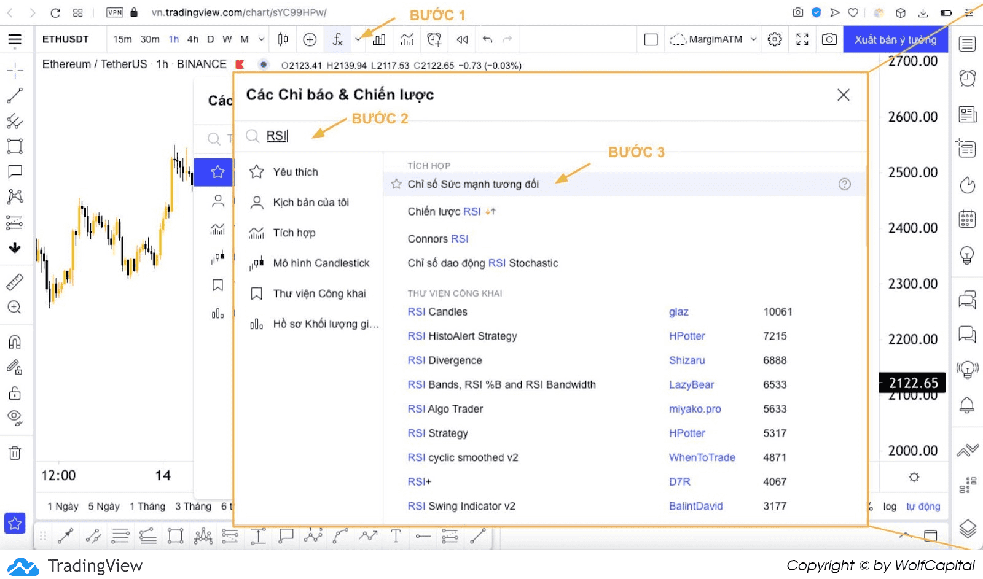The width and height of the screenshot is (983, 579).
Task: Switch to 4h timeframe
Action: tap(193, 39)
